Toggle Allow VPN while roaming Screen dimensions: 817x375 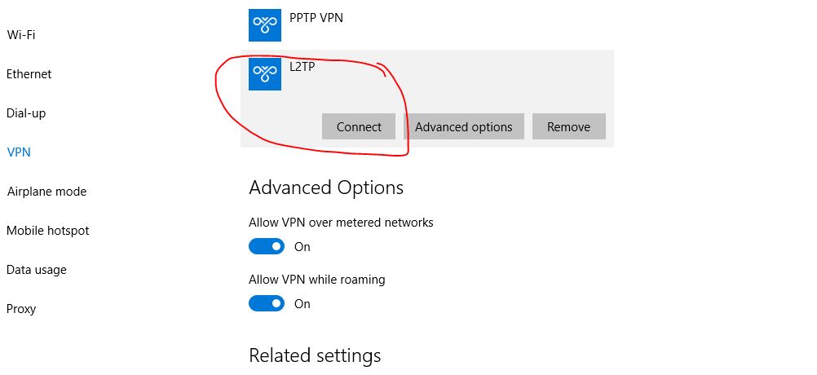click(267, 303)
